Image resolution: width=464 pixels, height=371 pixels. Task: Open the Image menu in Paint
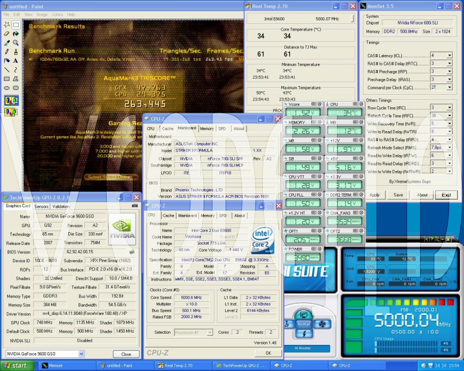click(42, 14)
